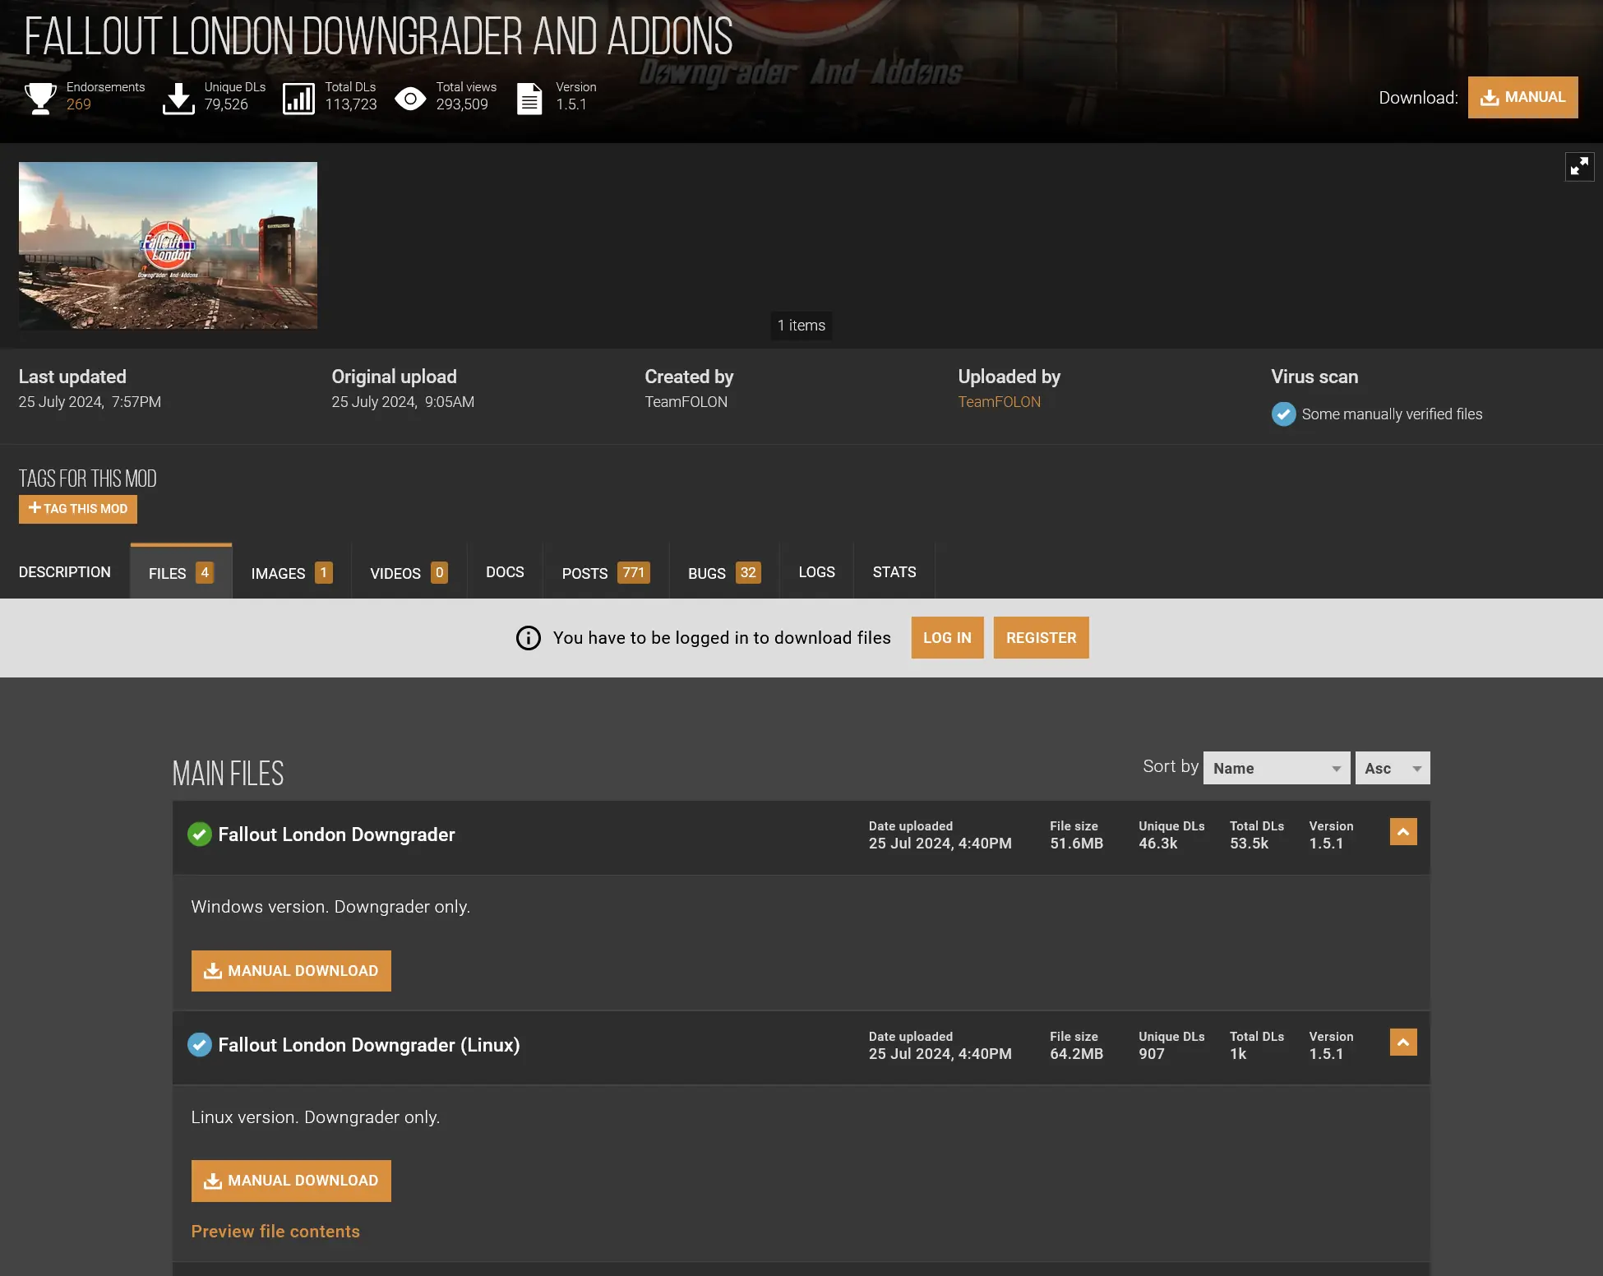The image size is (1603, 1276).
Task: Open the VIDEOS tab
Action: 409,572
